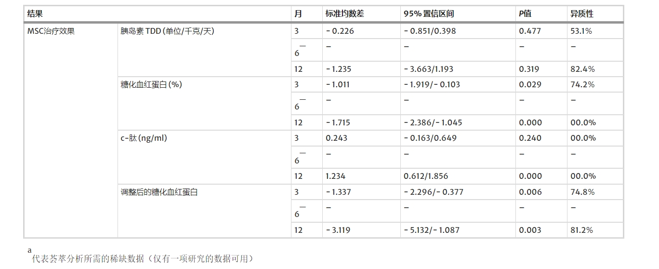659x269 pixels.
Task: Select the MSC治疗效果 cell
Action: 51,31
